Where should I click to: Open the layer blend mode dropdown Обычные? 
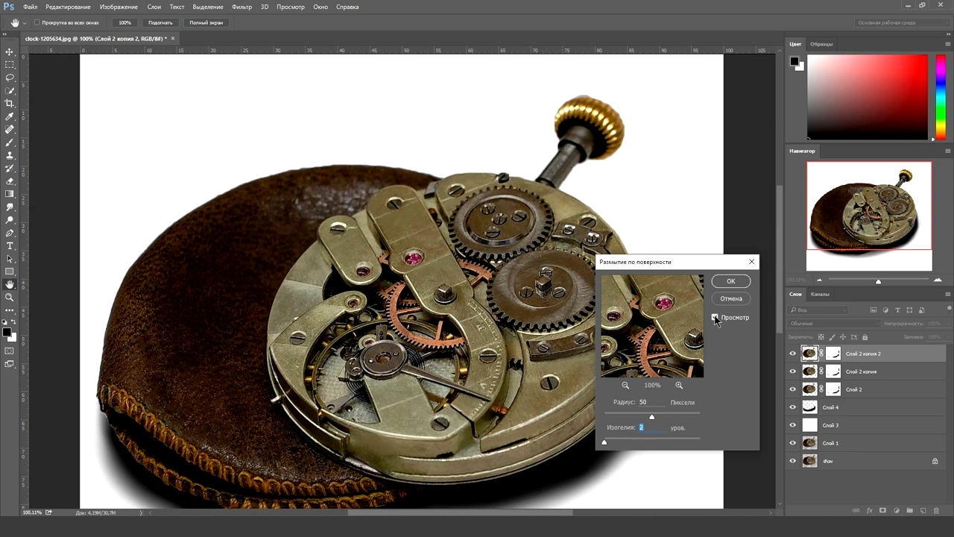point(833,324)
